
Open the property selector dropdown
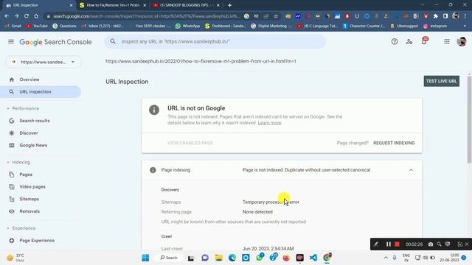[x=44, y=62]
